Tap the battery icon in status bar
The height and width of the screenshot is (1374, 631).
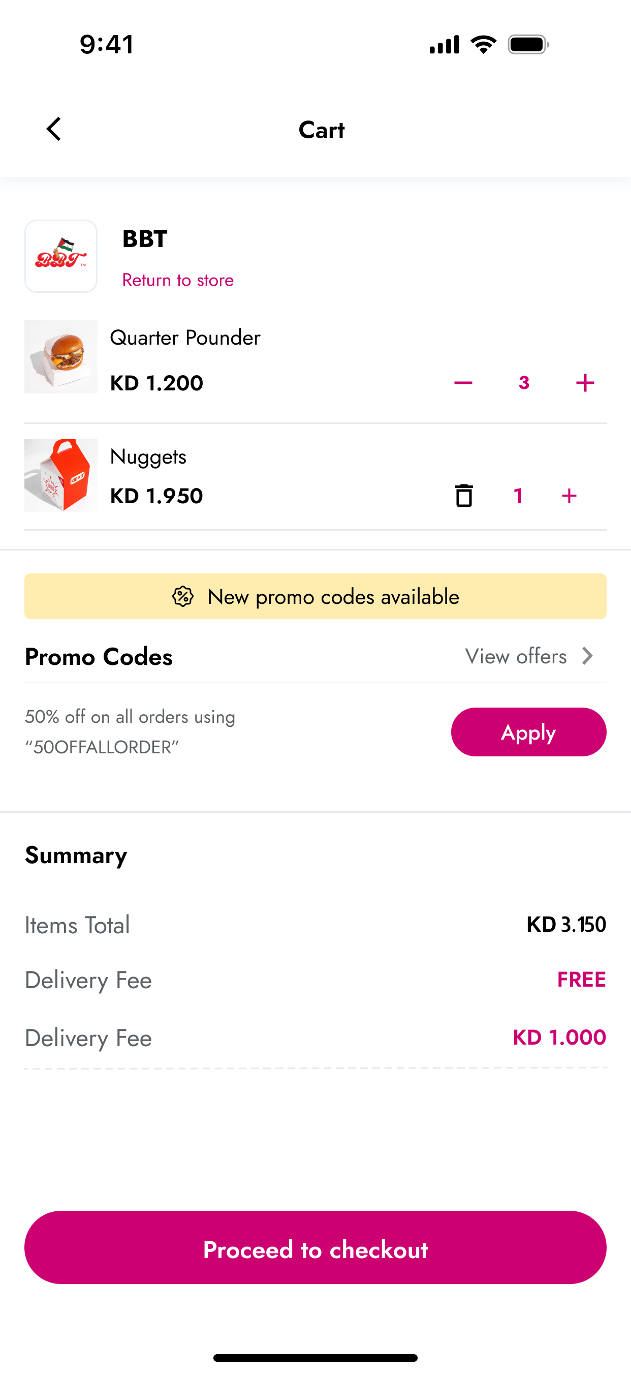pos(528,45)
